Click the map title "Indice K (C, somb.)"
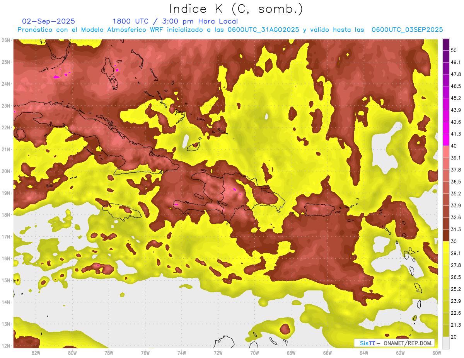Viewport: 464px width, 358px height. click(236, 9)
